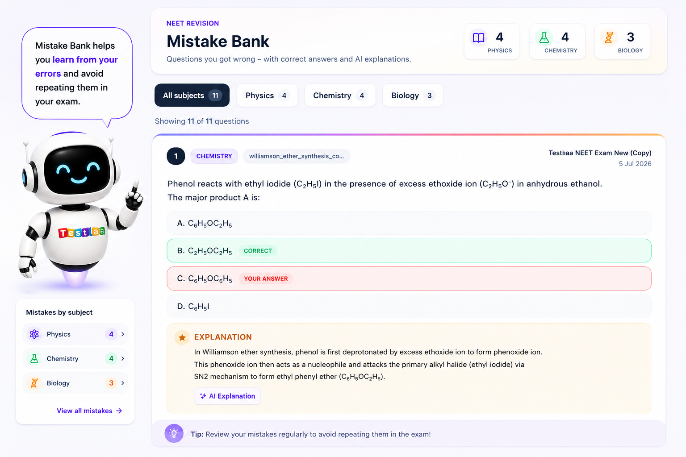Viewport: 686px width, 457px height.
Task: Click the lightbulb tip icon
Action: coord(174,433)
